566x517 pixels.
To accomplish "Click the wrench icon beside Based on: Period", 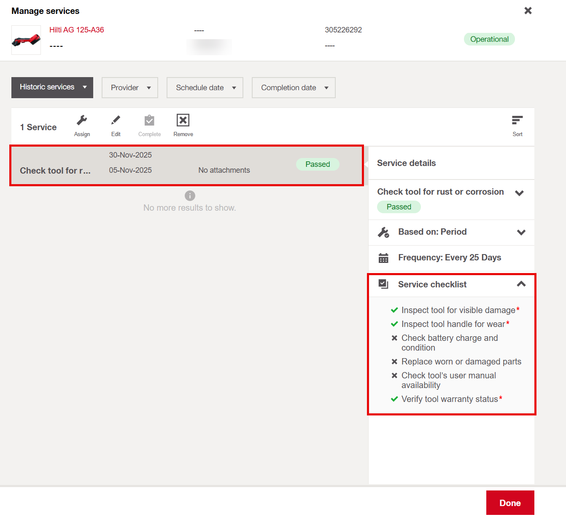I will 384,232.
